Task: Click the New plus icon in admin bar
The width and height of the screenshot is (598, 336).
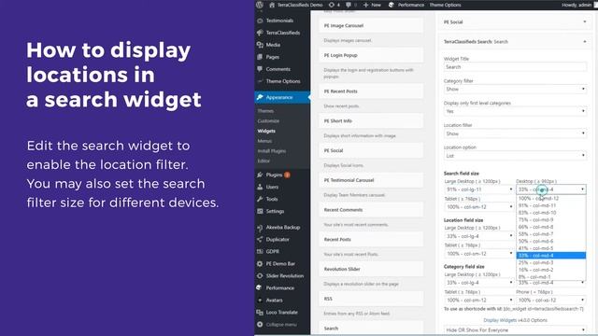Action: point(365,5)
